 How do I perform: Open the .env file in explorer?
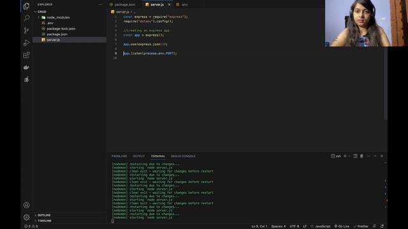pyautogui.click(x=69, y=23)
